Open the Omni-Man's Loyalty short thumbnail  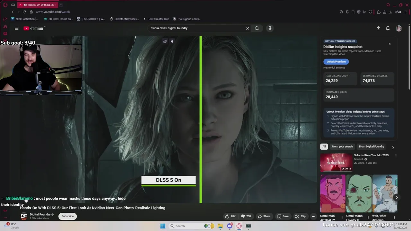point(359,193)
